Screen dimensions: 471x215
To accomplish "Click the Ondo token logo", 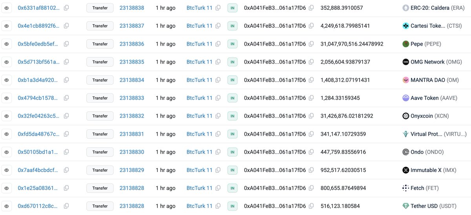I will pyautogui.click(x=406, y=152).
